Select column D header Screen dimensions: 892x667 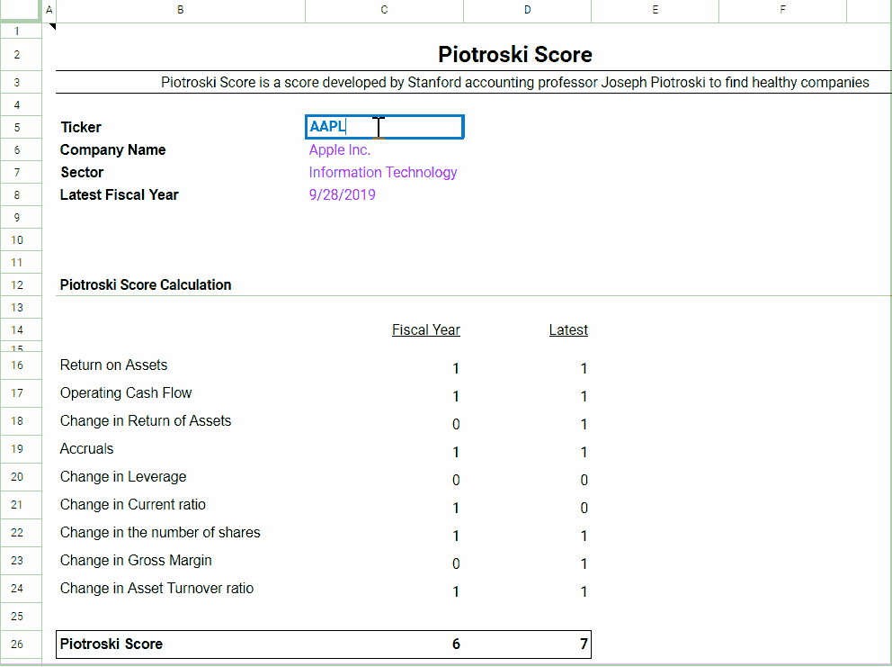(x=527, y=10)
